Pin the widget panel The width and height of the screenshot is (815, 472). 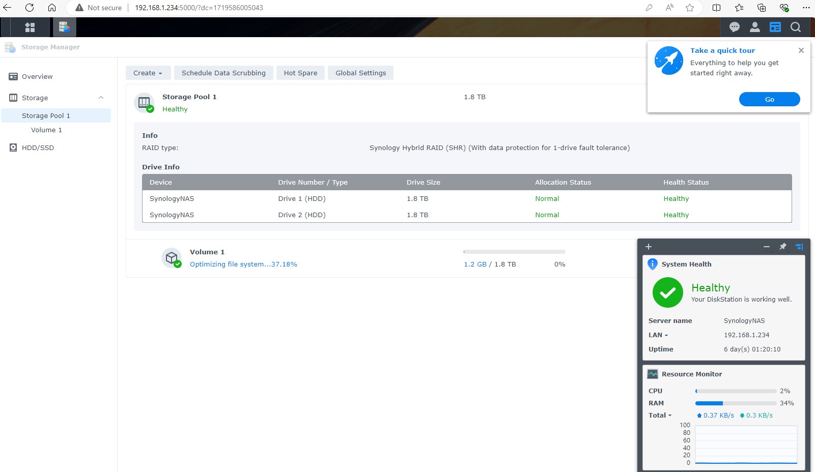pyautogui.click(x=782, y=247)
